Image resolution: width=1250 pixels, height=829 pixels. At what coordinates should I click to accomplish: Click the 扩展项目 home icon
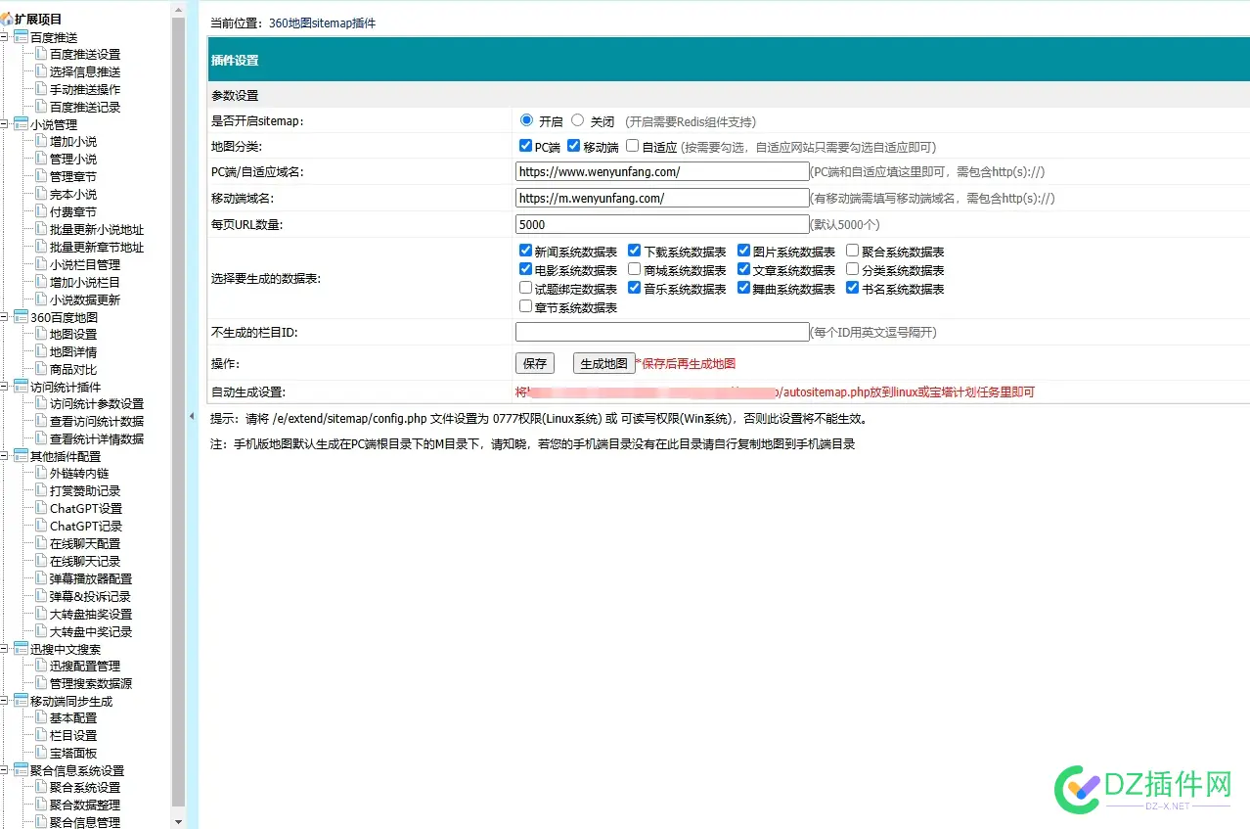point(7,20)
